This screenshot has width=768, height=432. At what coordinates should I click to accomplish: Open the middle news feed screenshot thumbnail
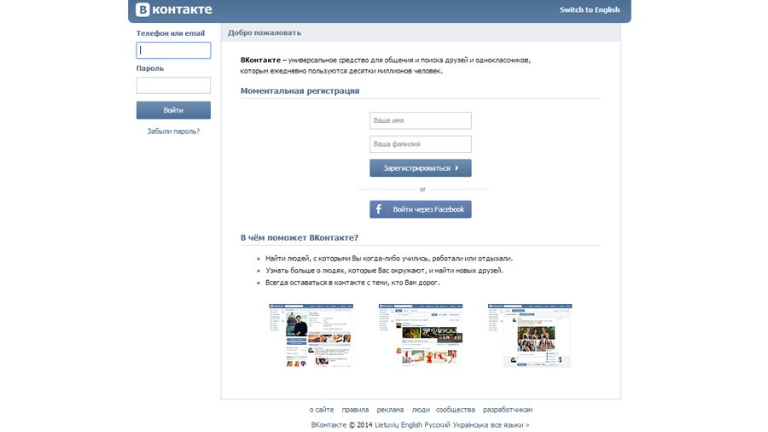click(421, 335)
